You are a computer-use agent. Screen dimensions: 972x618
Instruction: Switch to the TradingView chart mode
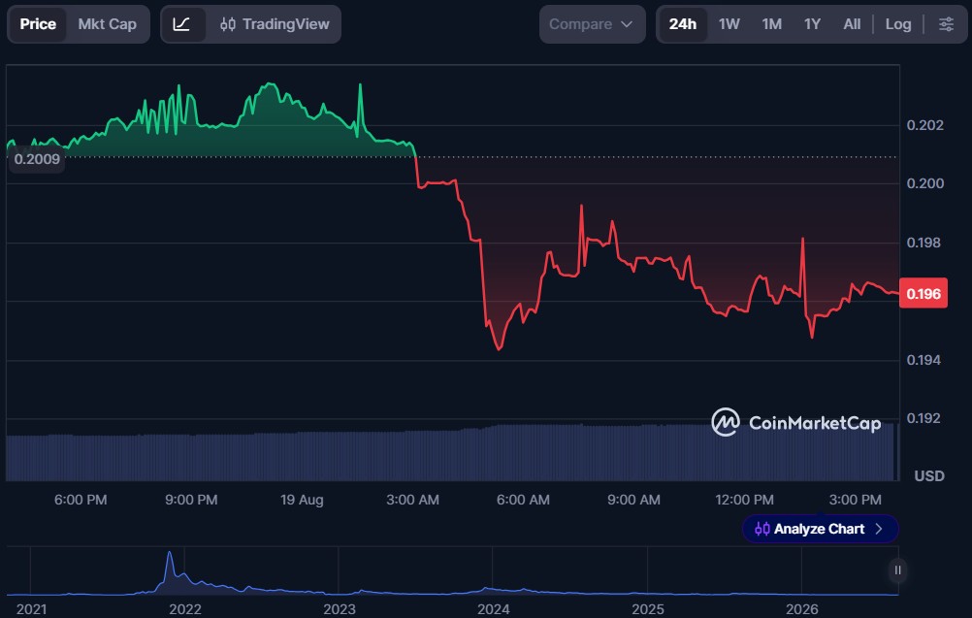point(275,24)
